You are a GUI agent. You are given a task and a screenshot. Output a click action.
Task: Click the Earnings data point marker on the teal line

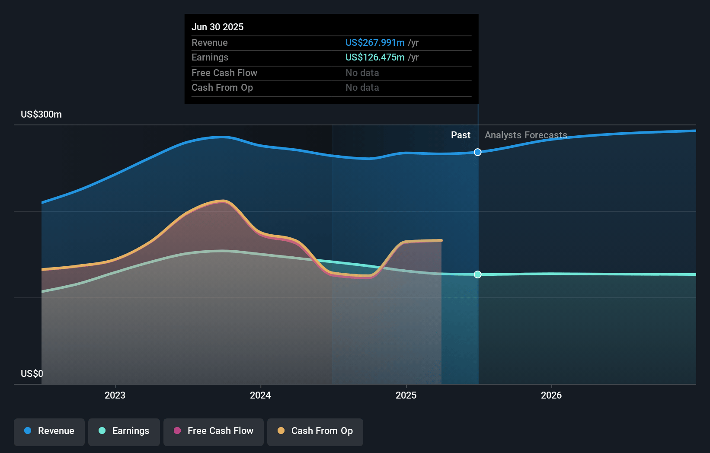[477, 274]
